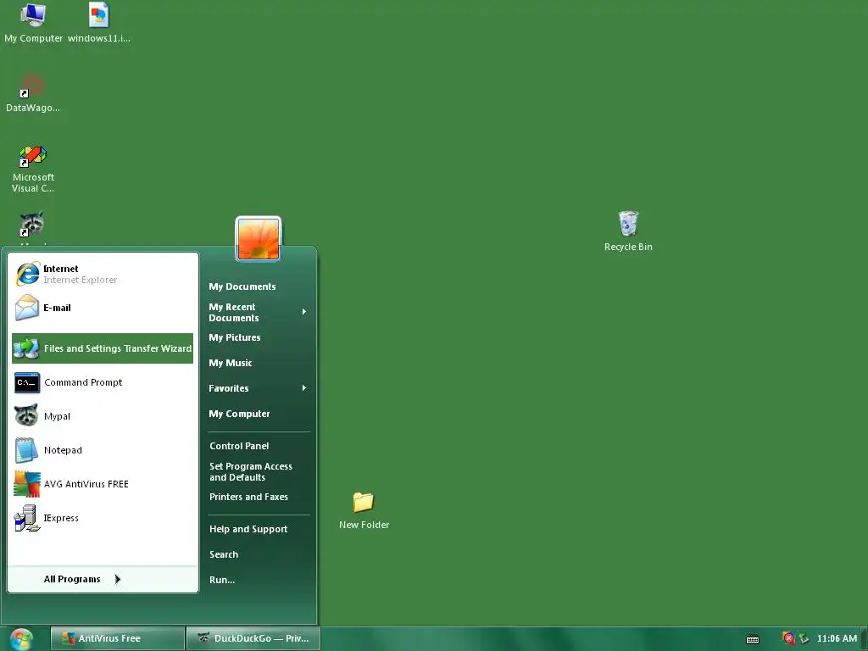Click the tray icon next to the clock
868x651 pixels.
point(804,639)
